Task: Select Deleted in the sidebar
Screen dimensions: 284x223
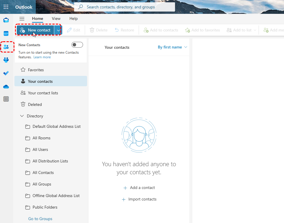Action: [x=51, y=104]
